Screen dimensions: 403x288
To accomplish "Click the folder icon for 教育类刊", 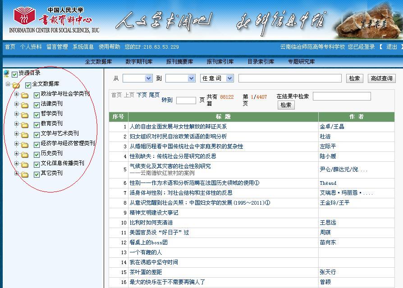I will 25,124.
